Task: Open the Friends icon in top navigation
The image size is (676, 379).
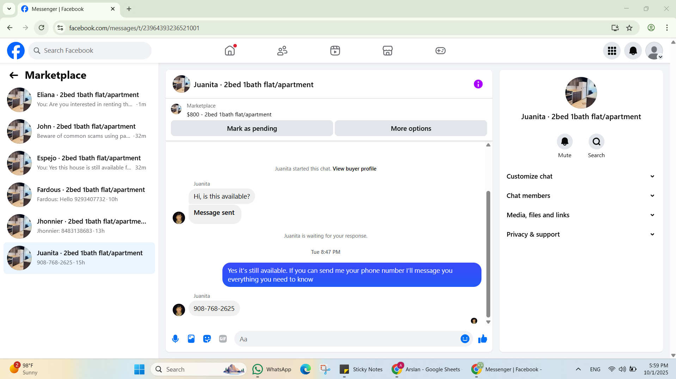Action: (x=282, y=51)
